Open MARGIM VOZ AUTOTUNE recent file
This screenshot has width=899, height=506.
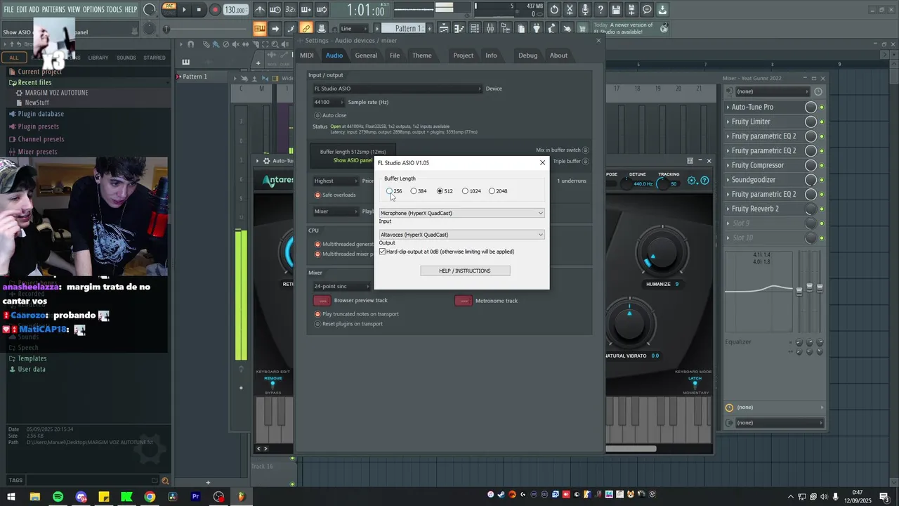pyautogui.click(x=56, y=93)
